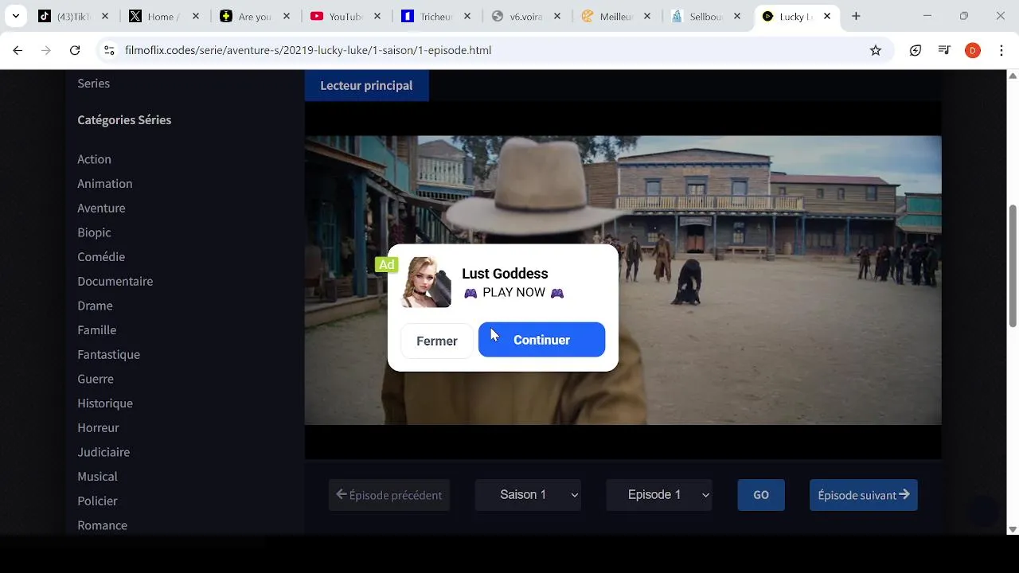Switch to the X Home tab
The width and height of the screenshot is (1019, 573).
pyautogui.click(x=164, y=16)
